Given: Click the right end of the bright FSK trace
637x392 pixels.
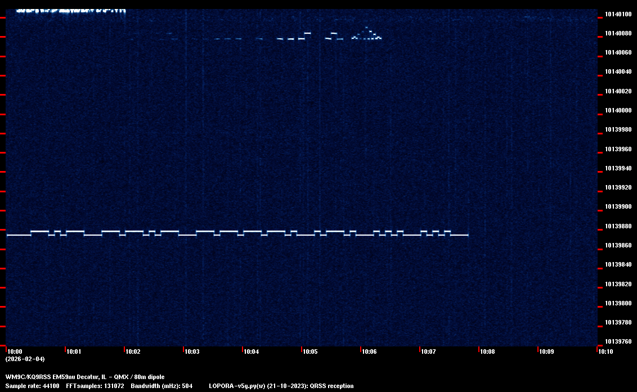Looking at the screenshot, I should 467,235.
